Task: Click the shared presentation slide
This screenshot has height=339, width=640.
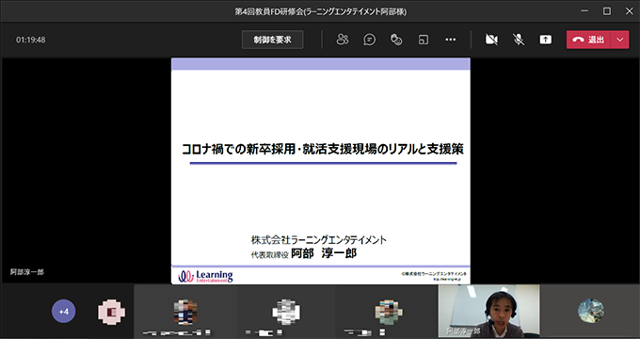Action: click(320, 170)
